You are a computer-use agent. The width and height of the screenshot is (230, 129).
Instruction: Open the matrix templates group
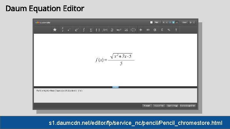(x=133, y=30)
